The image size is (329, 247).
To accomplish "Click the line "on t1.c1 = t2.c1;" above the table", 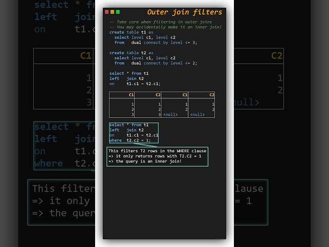I will coord(135,83).
